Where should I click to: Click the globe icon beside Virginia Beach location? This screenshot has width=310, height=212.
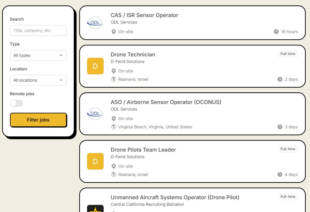coord(114,127)
